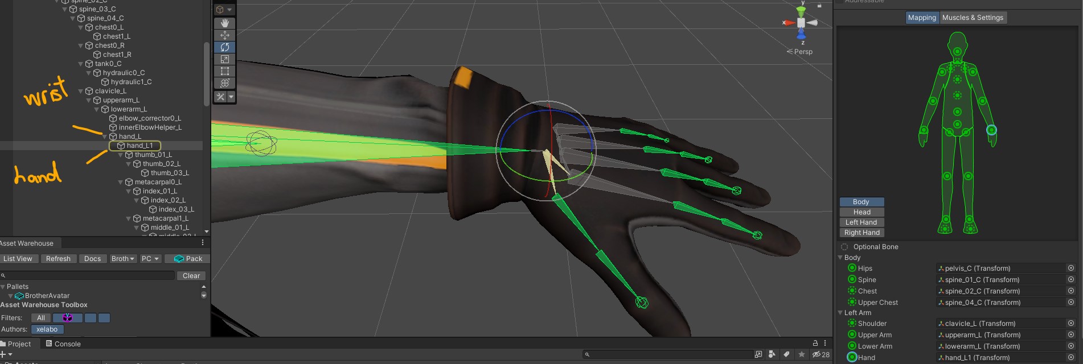
Task: Select the Scale tool
Action: (225, 59)
